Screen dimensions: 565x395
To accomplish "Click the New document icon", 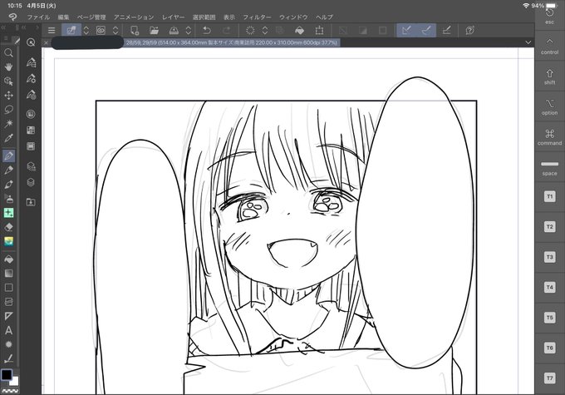I will tap(135, 30).
